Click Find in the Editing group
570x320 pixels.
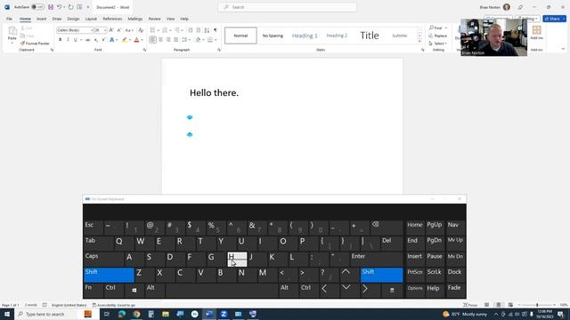point(436,28)
